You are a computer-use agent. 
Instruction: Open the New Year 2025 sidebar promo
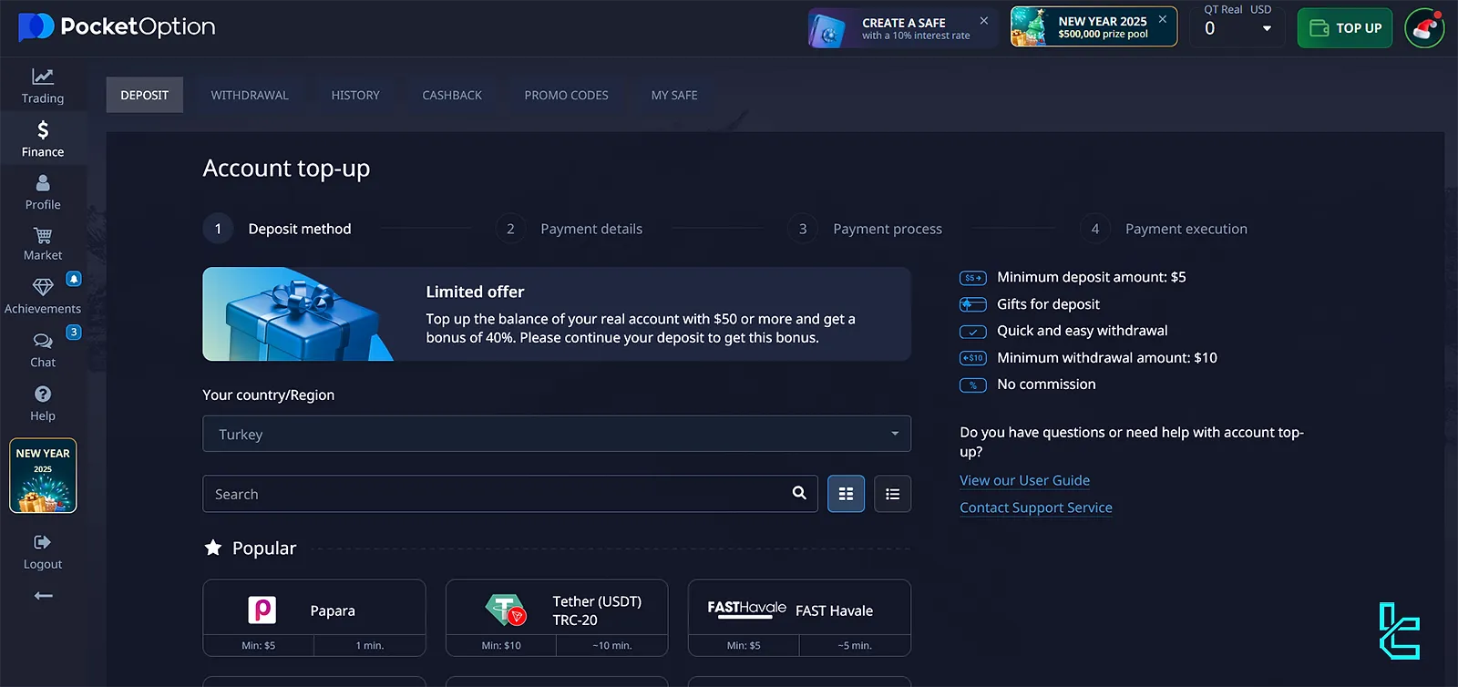coord(43,476)
